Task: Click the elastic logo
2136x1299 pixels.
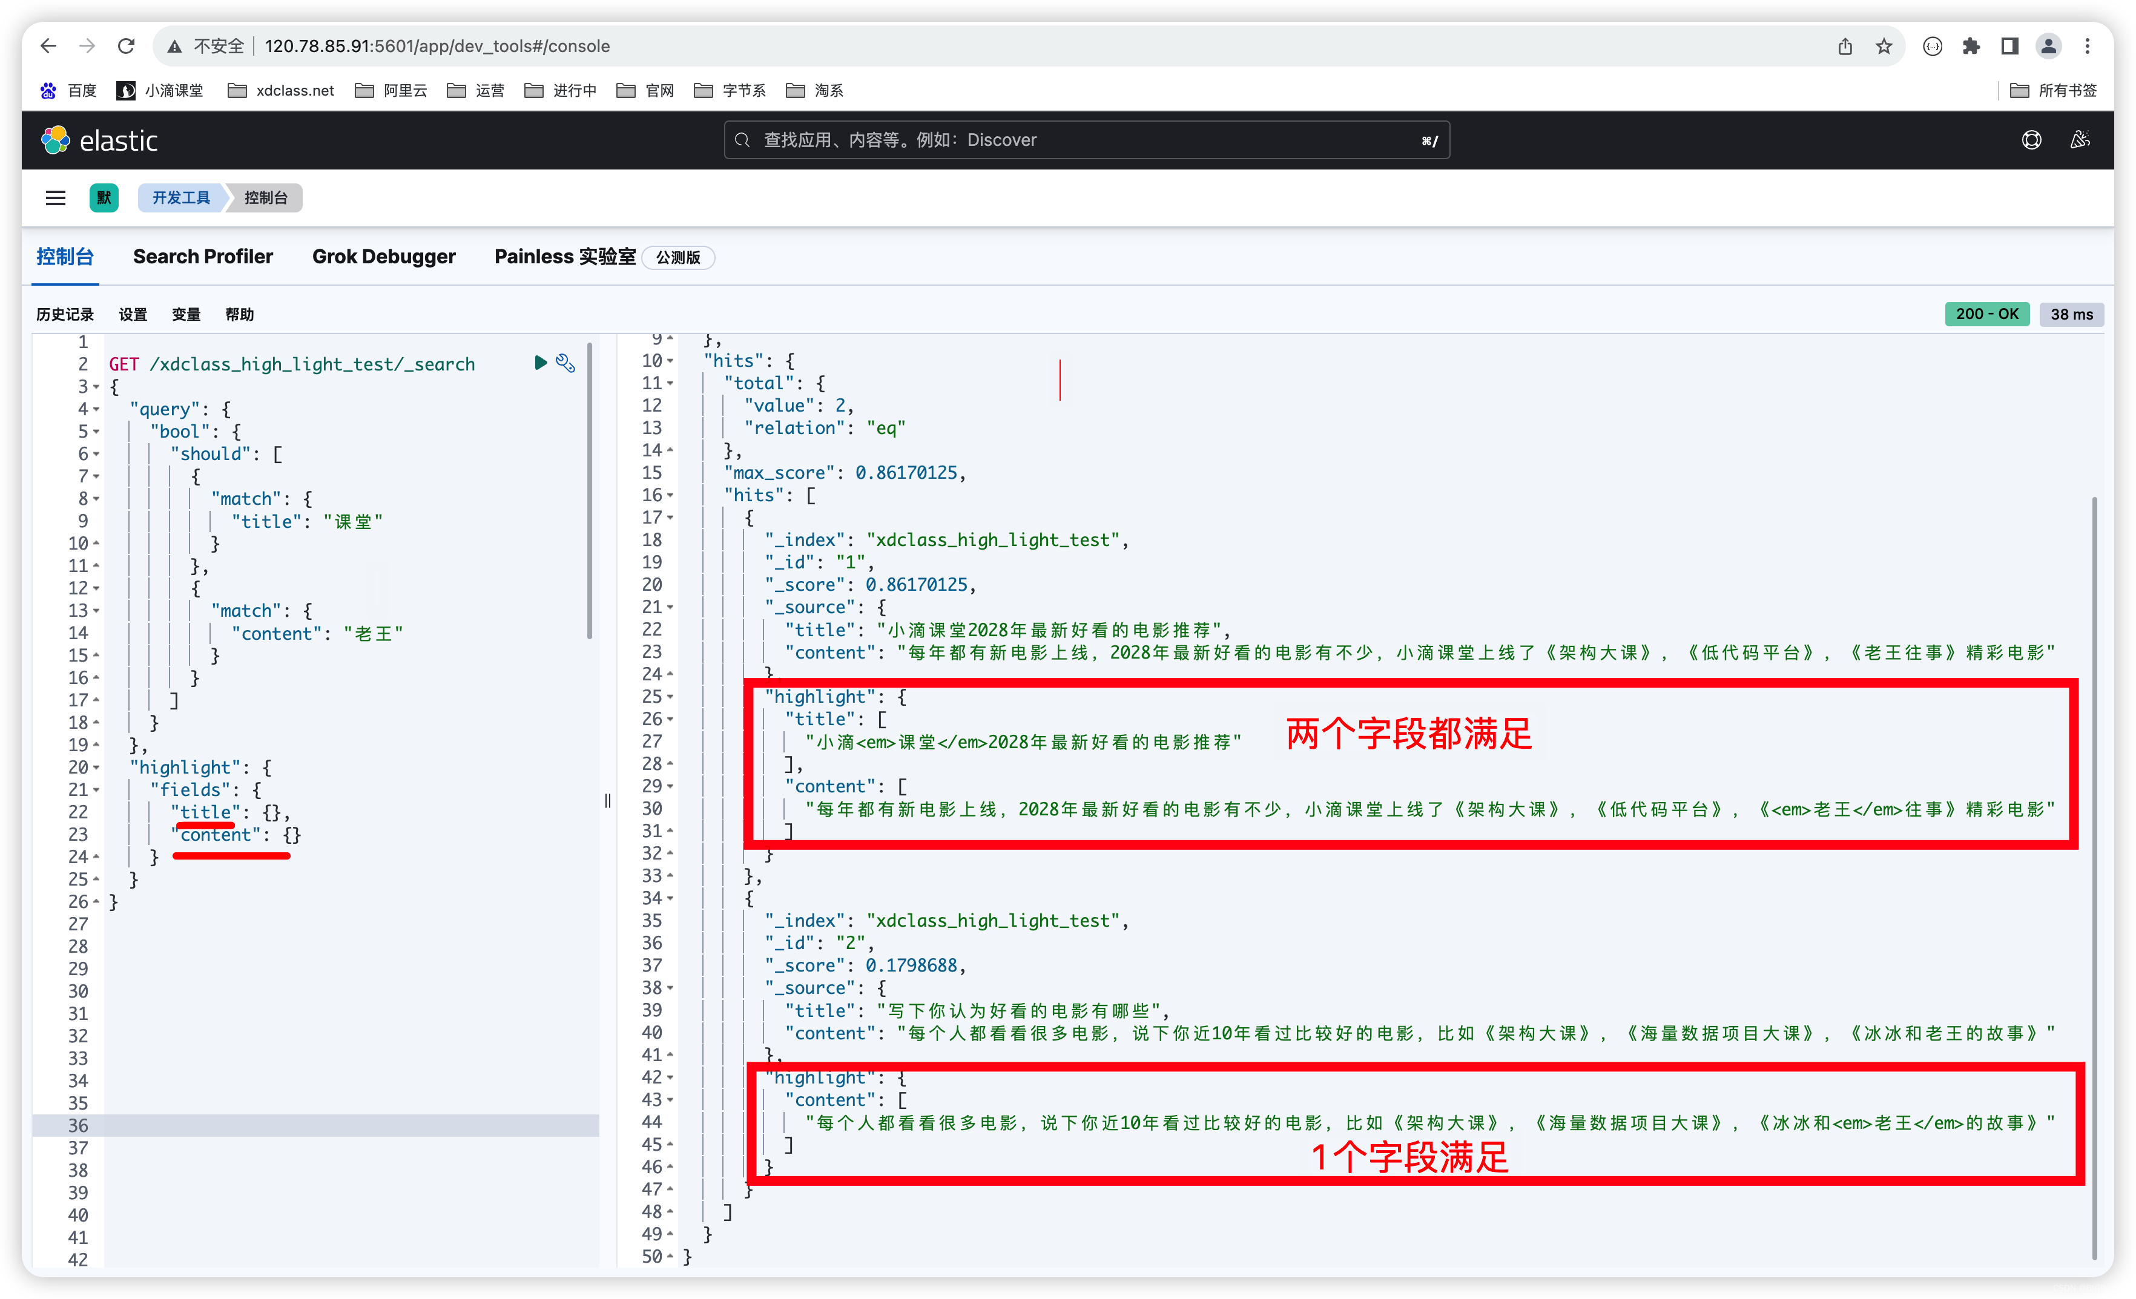Action: point(100,140)
